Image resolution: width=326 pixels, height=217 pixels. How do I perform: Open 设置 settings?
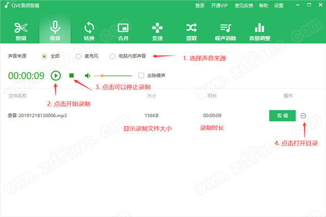(x=279, y=5)
